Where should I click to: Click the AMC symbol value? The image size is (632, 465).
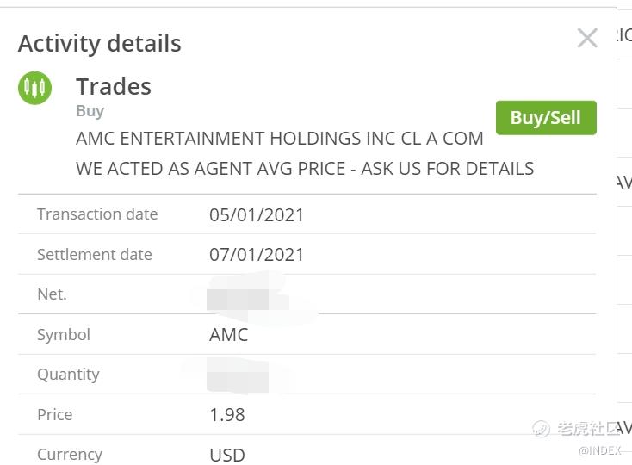click(228, 335)
